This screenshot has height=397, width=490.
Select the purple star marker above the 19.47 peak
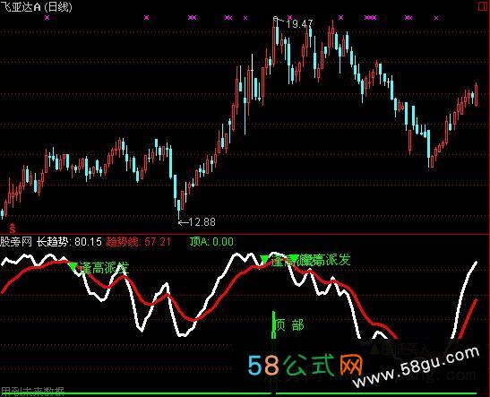(289, 18)
